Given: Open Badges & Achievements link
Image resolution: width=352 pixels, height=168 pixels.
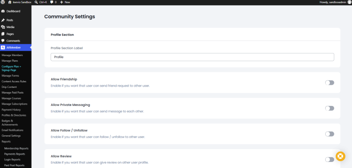Looking at the screenshot, I should click(10, 123).
